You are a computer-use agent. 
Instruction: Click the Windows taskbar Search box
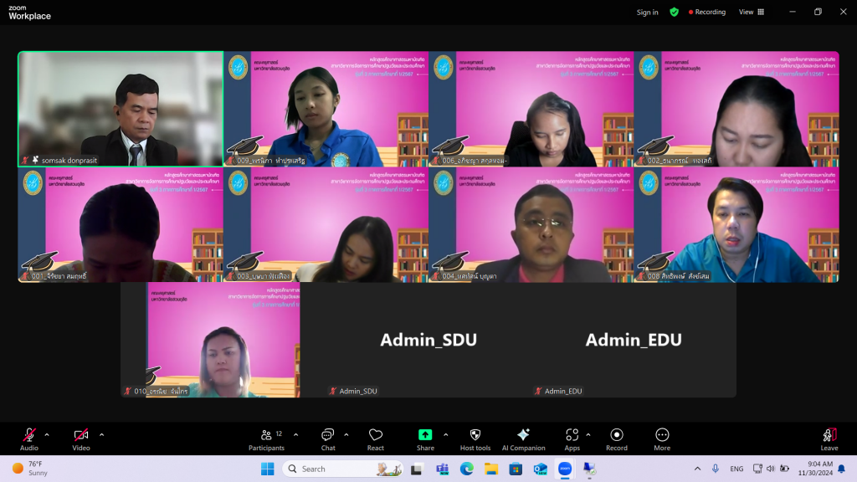(x=341, y=469)
